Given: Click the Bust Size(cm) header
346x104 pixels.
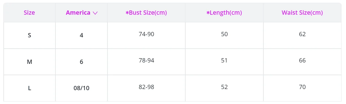Looking at the screenshot, I should 146,13.
